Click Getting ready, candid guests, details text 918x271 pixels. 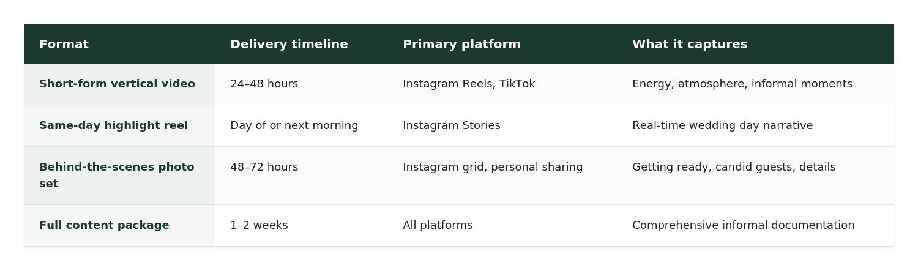click(734, 167)
